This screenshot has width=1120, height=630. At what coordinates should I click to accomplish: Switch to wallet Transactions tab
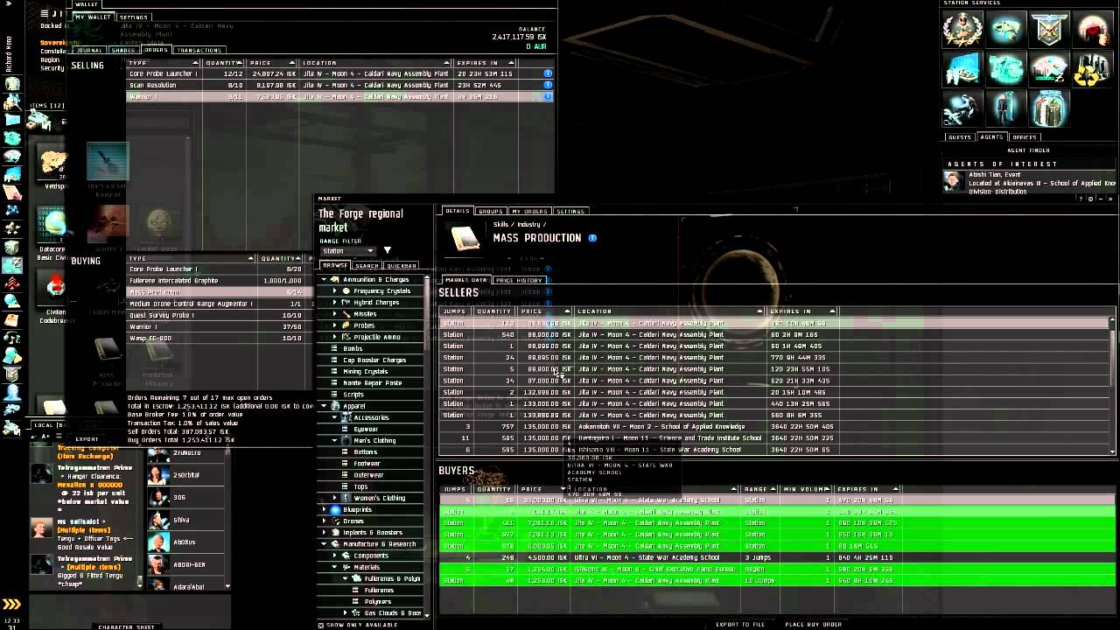click(x=199, y=50)
